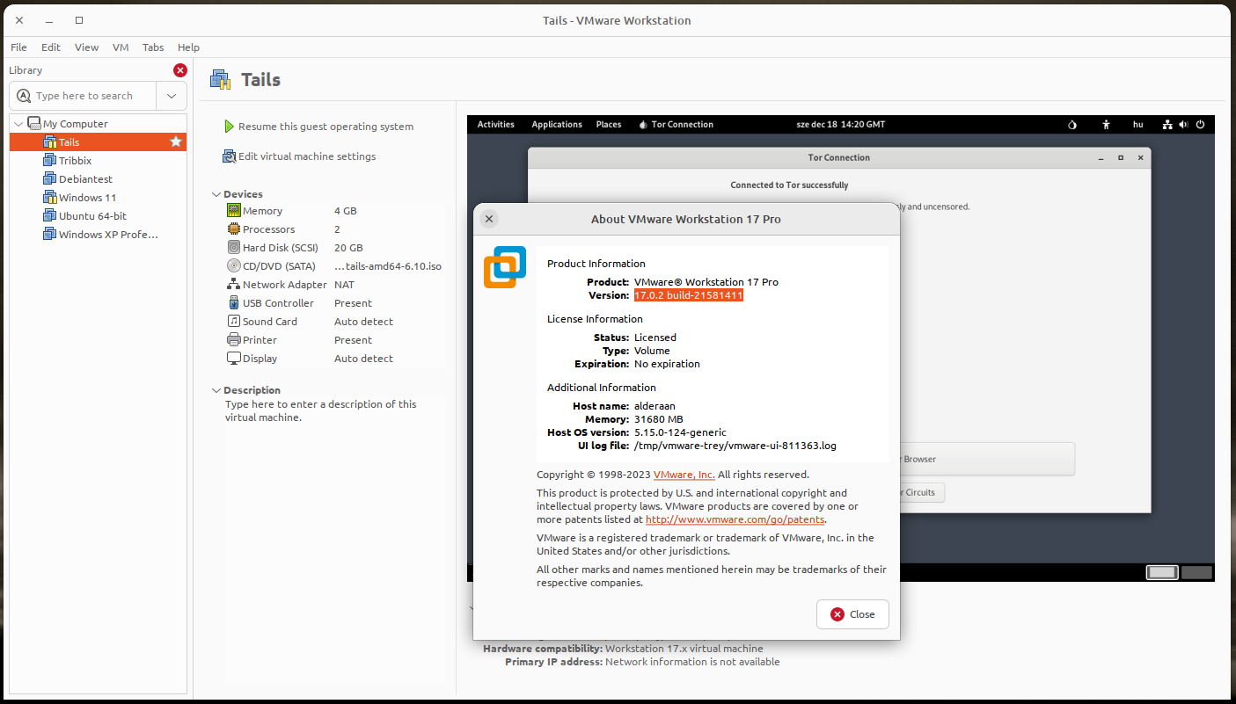Click the hu keyboard layout indicator
This screenshot has width=1236, height=704.
coord(1138,125)
